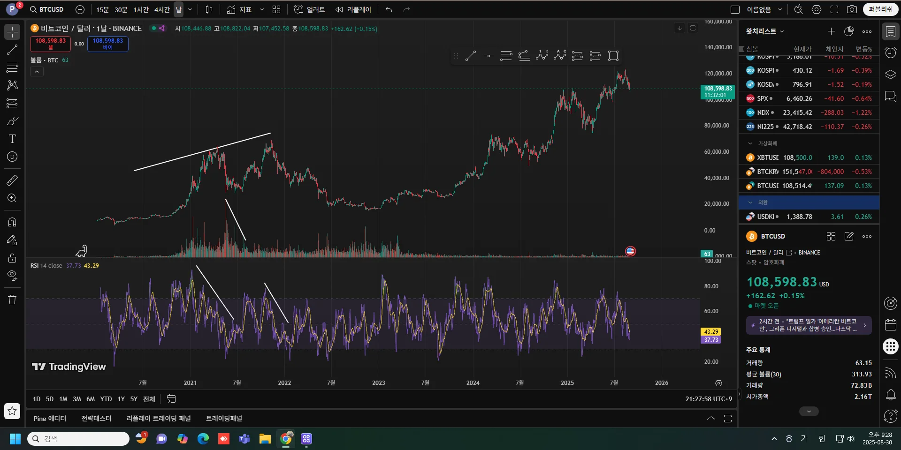Undo the last chart action
901x450 pixels.
tap(389, 9)
